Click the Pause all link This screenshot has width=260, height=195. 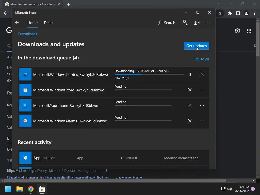click(x=202, y=59)
